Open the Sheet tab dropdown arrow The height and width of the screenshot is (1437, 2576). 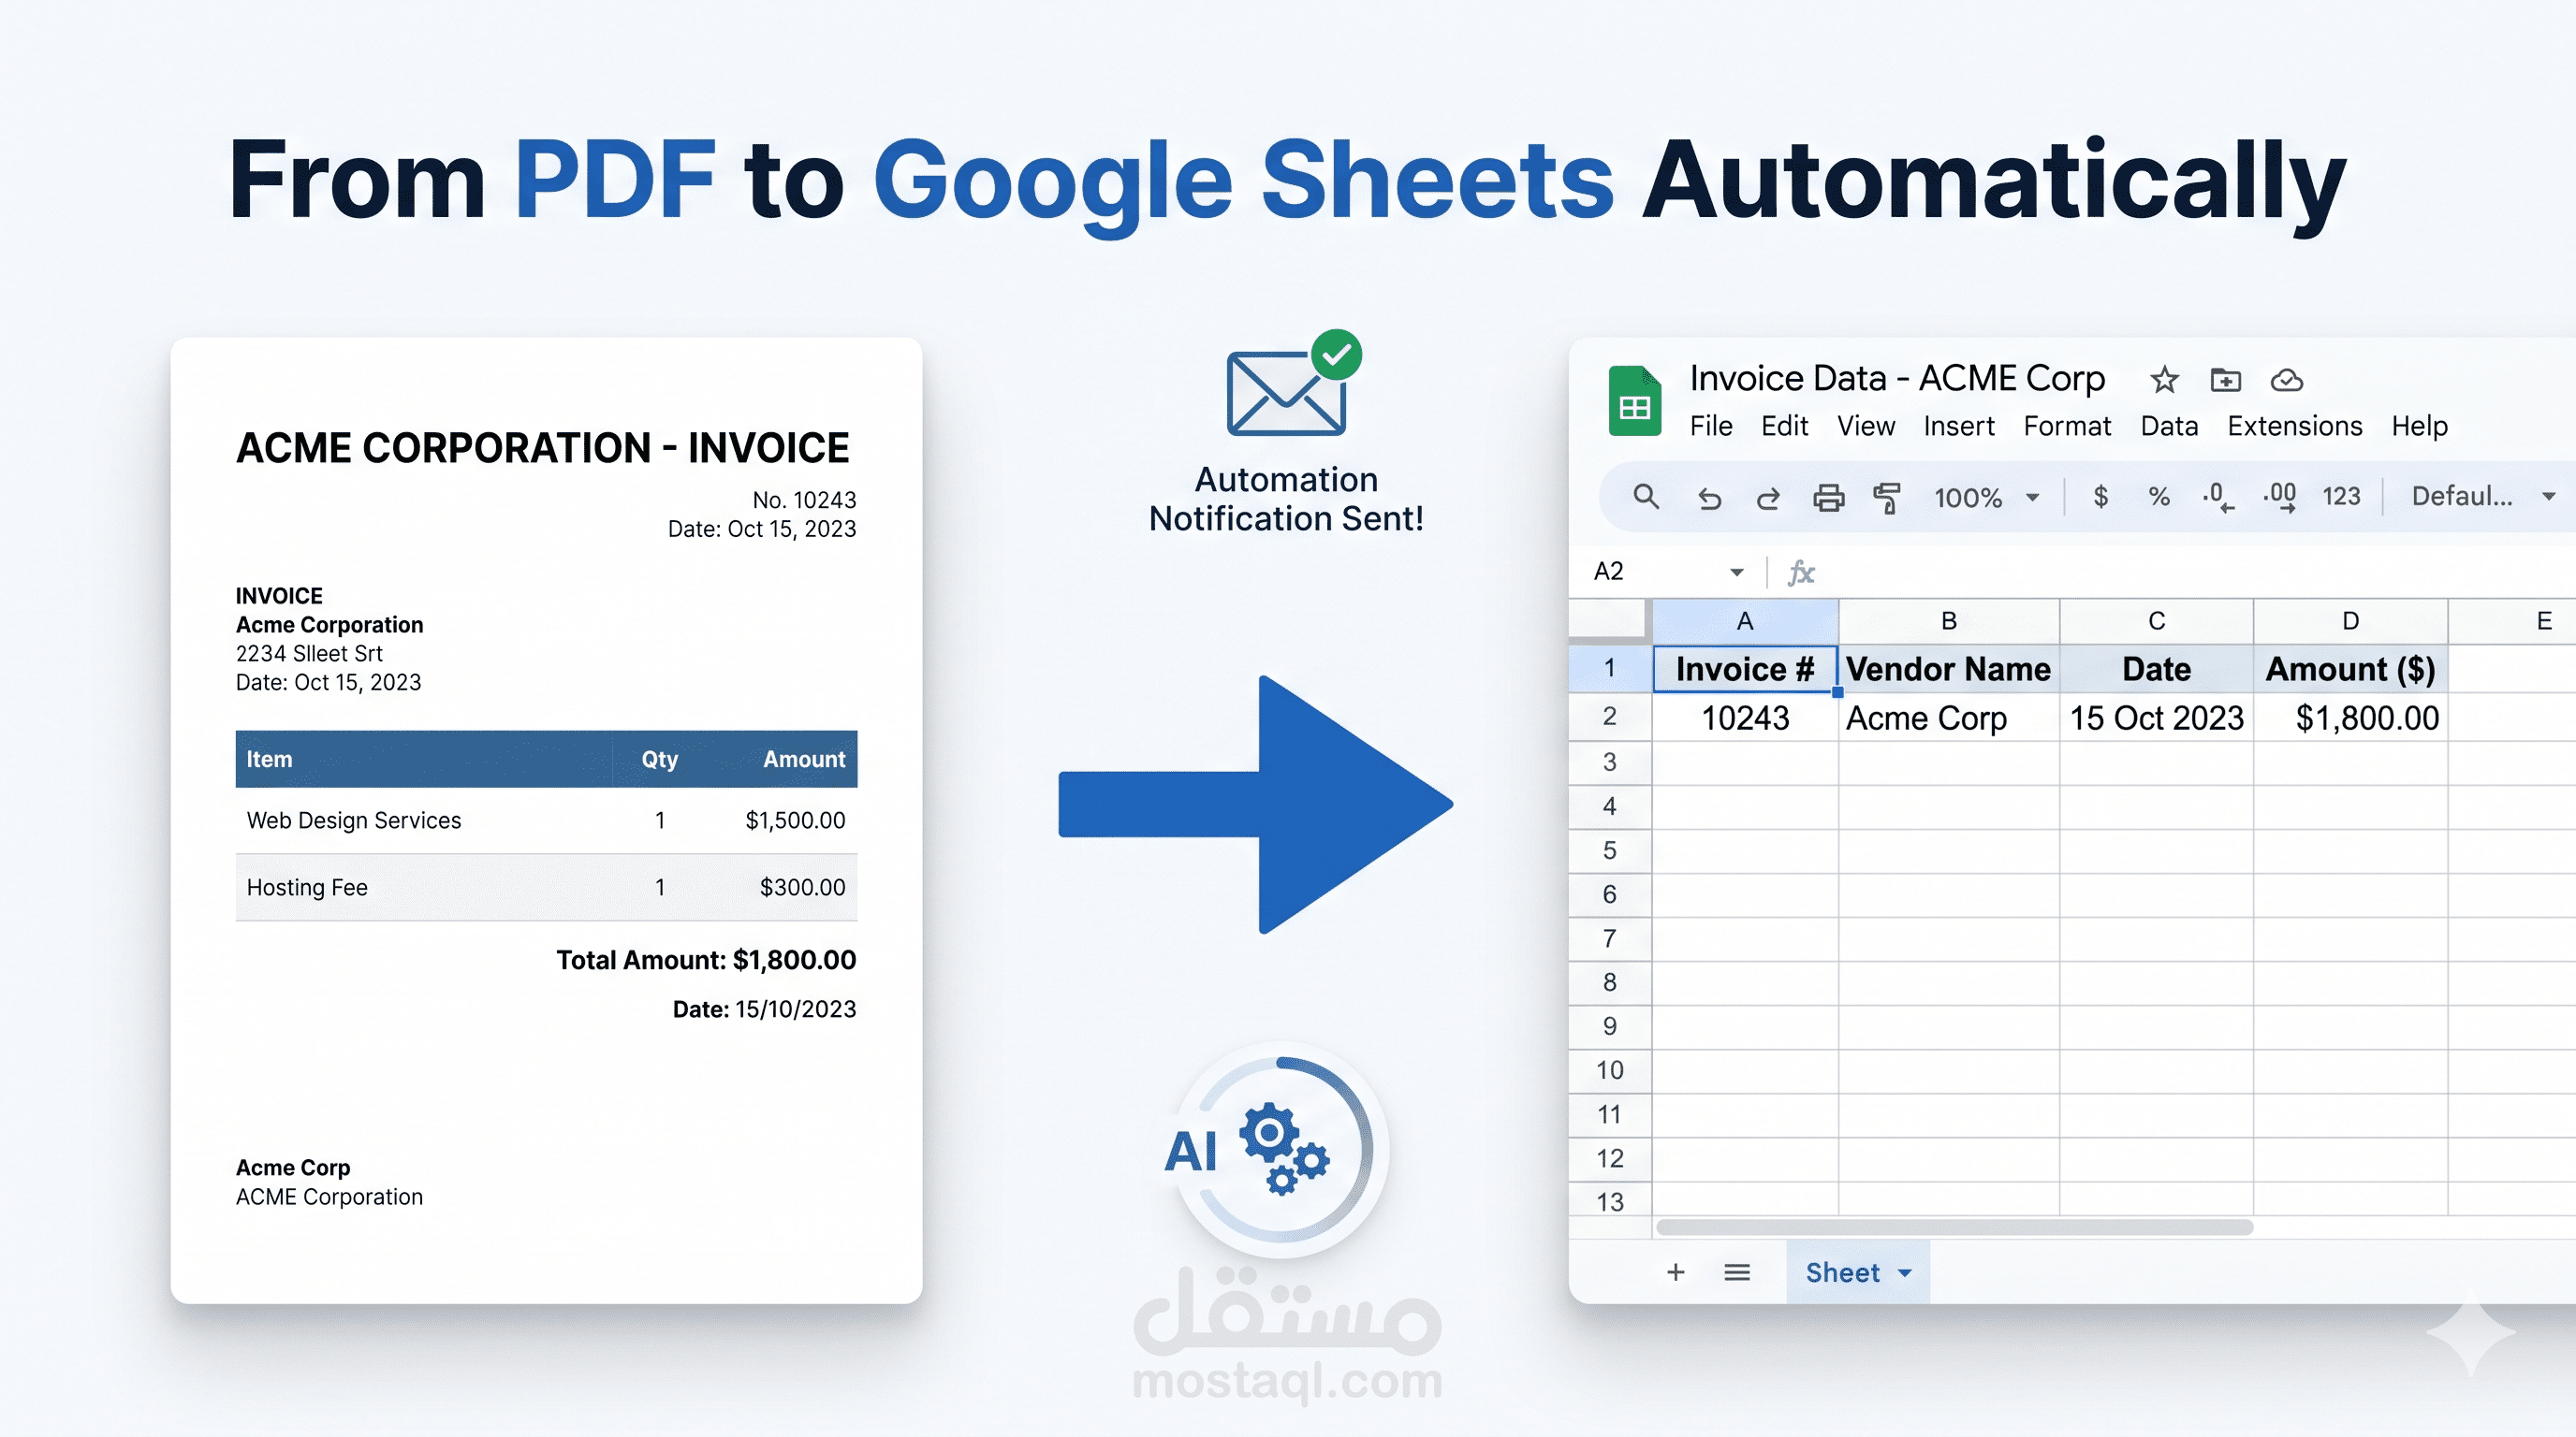pos(1904,1273)
